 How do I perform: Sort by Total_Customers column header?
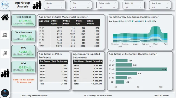[x=59, y=61]
